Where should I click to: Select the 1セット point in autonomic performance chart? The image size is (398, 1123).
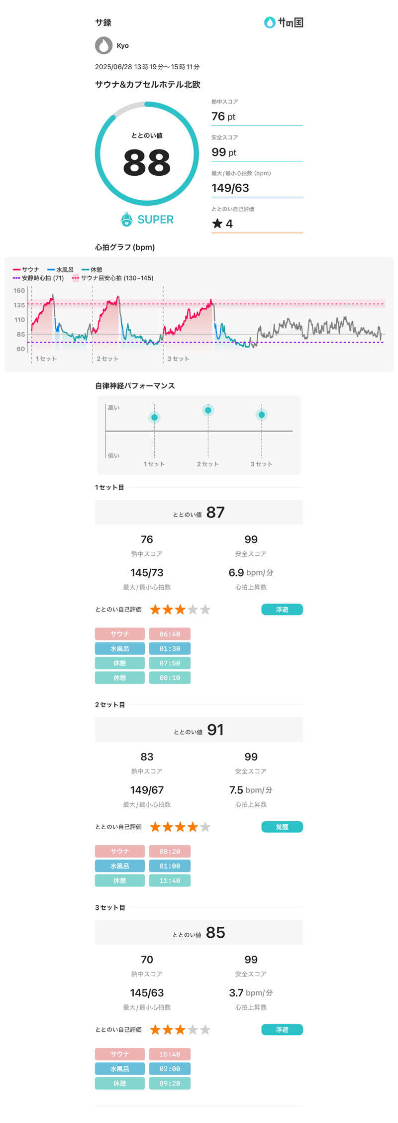coord(154,417)
